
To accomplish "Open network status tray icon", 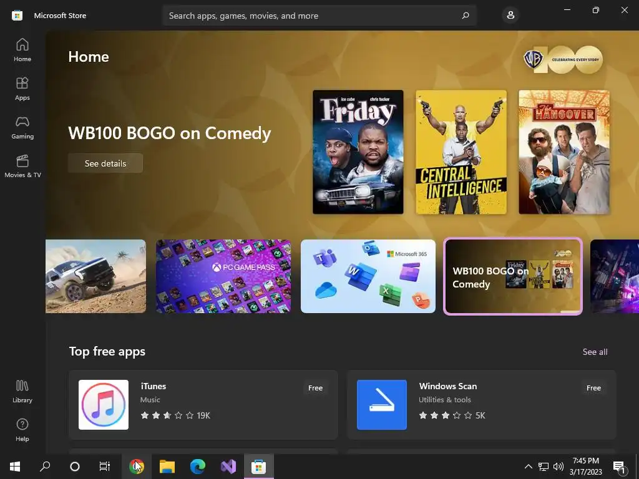I will click(x=544, y=467).
